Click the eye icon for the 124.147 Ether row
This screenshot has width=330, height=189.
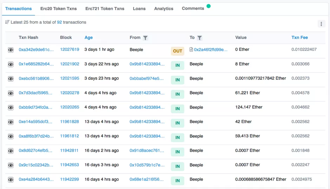click(x=11, y=108)
